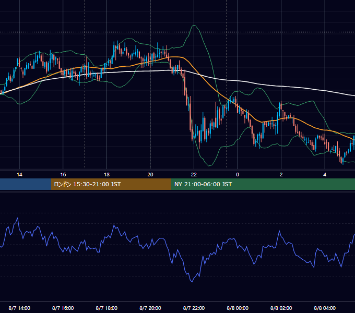Screen dimensions: 355x313
Task: Click the oscillator low point near 8/7 22:00
Action: pos(192,282)
